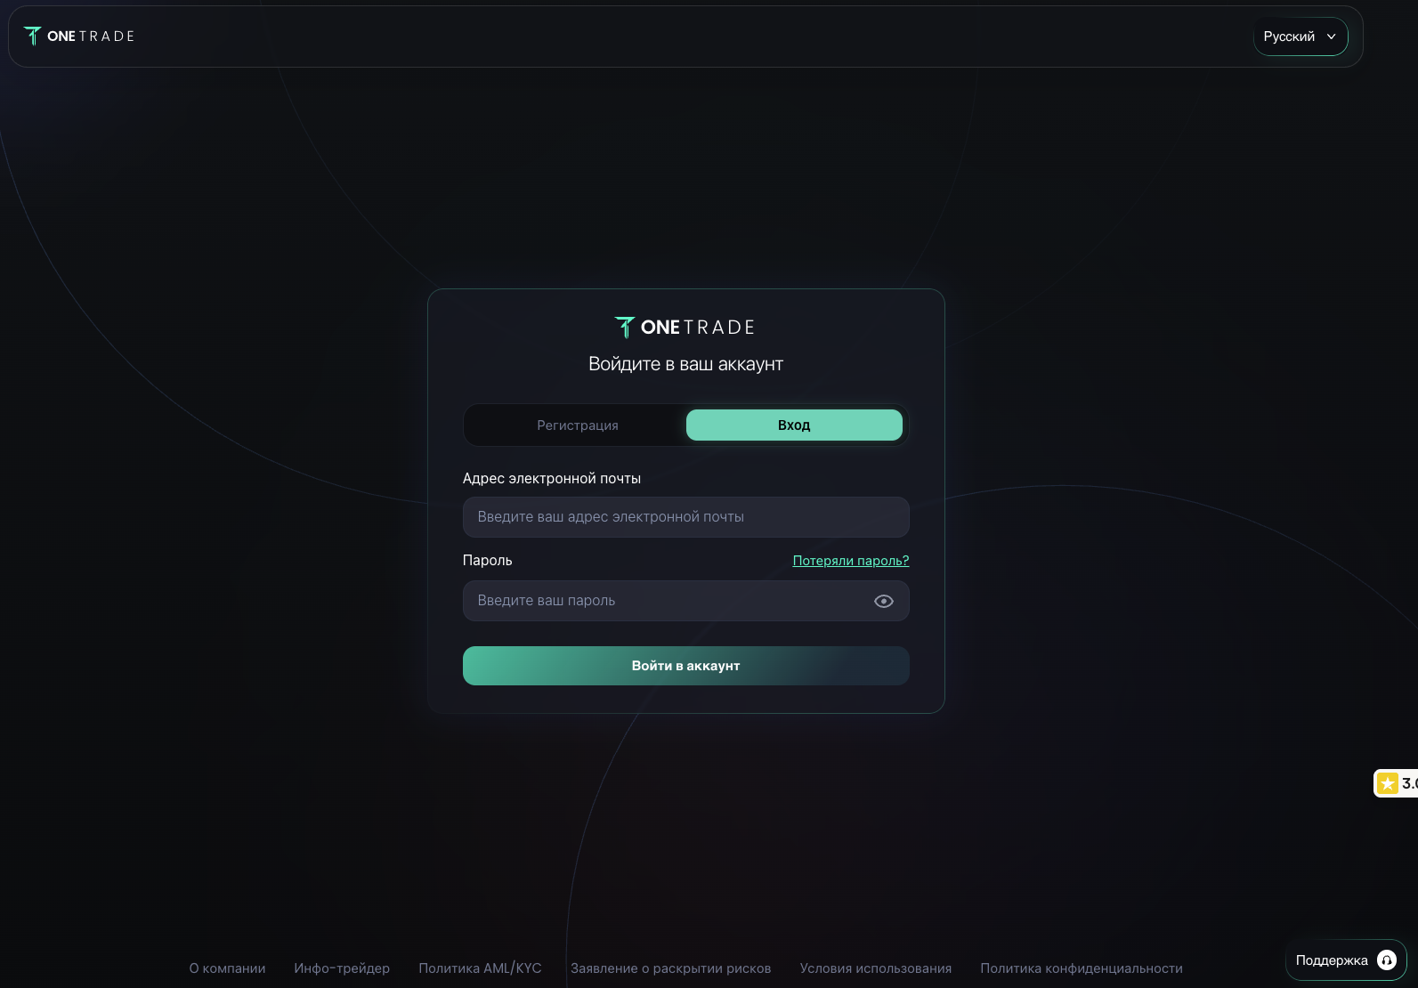
Task: Click the Войдите в ваш аккаунт heading
Action: [685, 364]
